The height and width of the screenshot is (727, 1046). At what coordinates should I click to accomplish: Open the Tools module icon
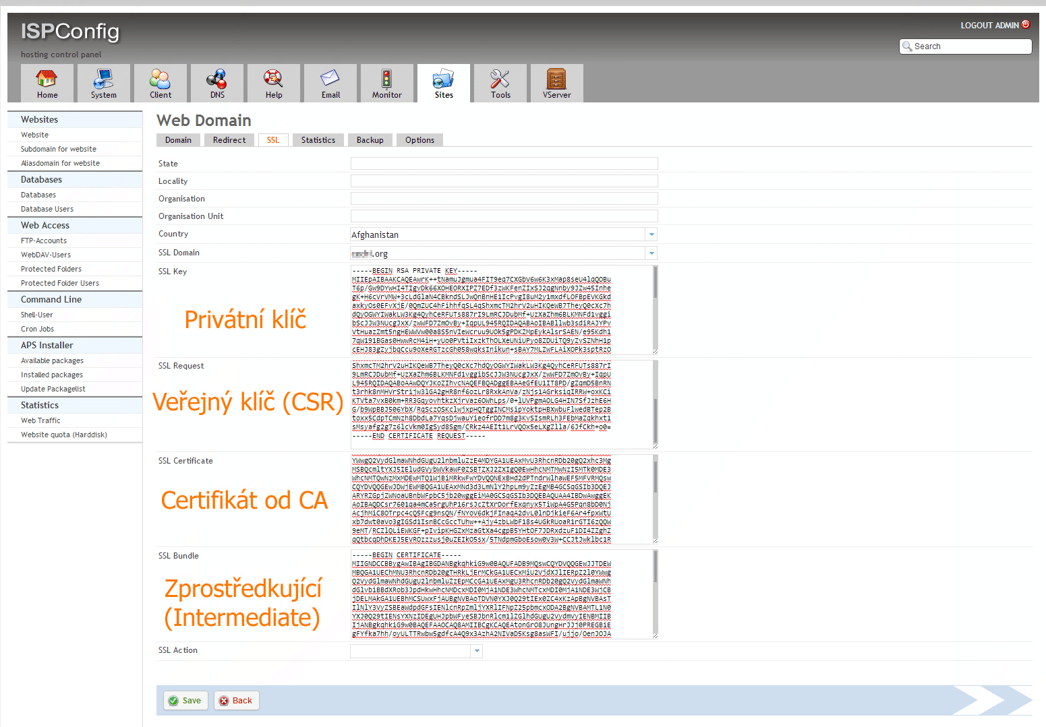(x=500, y=80)
